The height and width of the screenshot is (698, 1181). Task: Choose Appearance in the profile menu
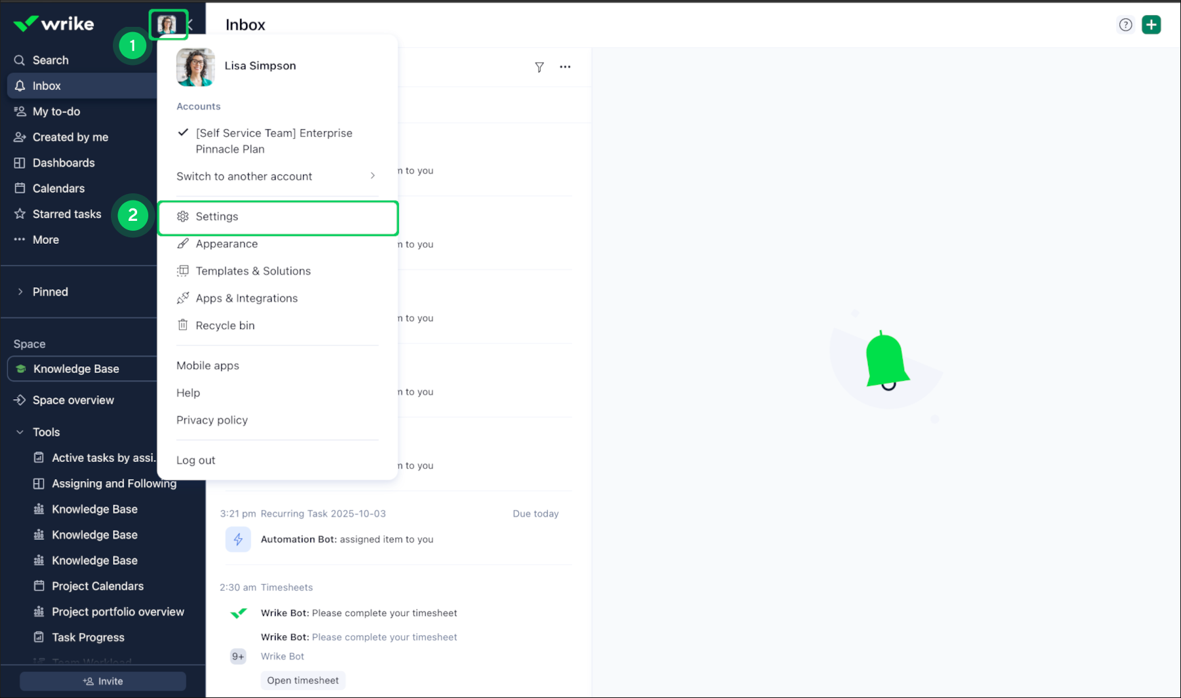pos(226,244)
